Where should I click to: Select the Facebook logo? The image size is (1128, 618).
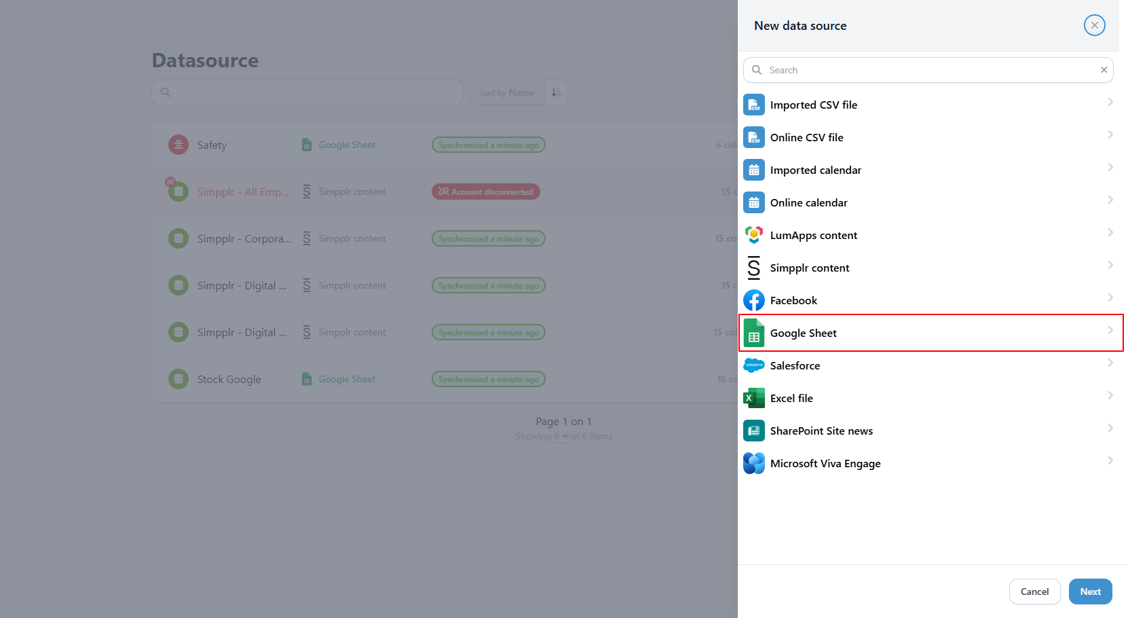click(x=754, y=300)
